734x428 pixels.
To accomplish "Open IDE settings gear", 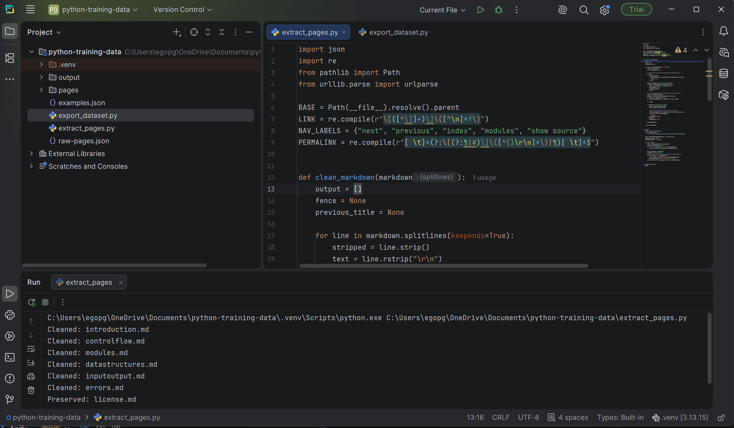I will tap(604, 10).
